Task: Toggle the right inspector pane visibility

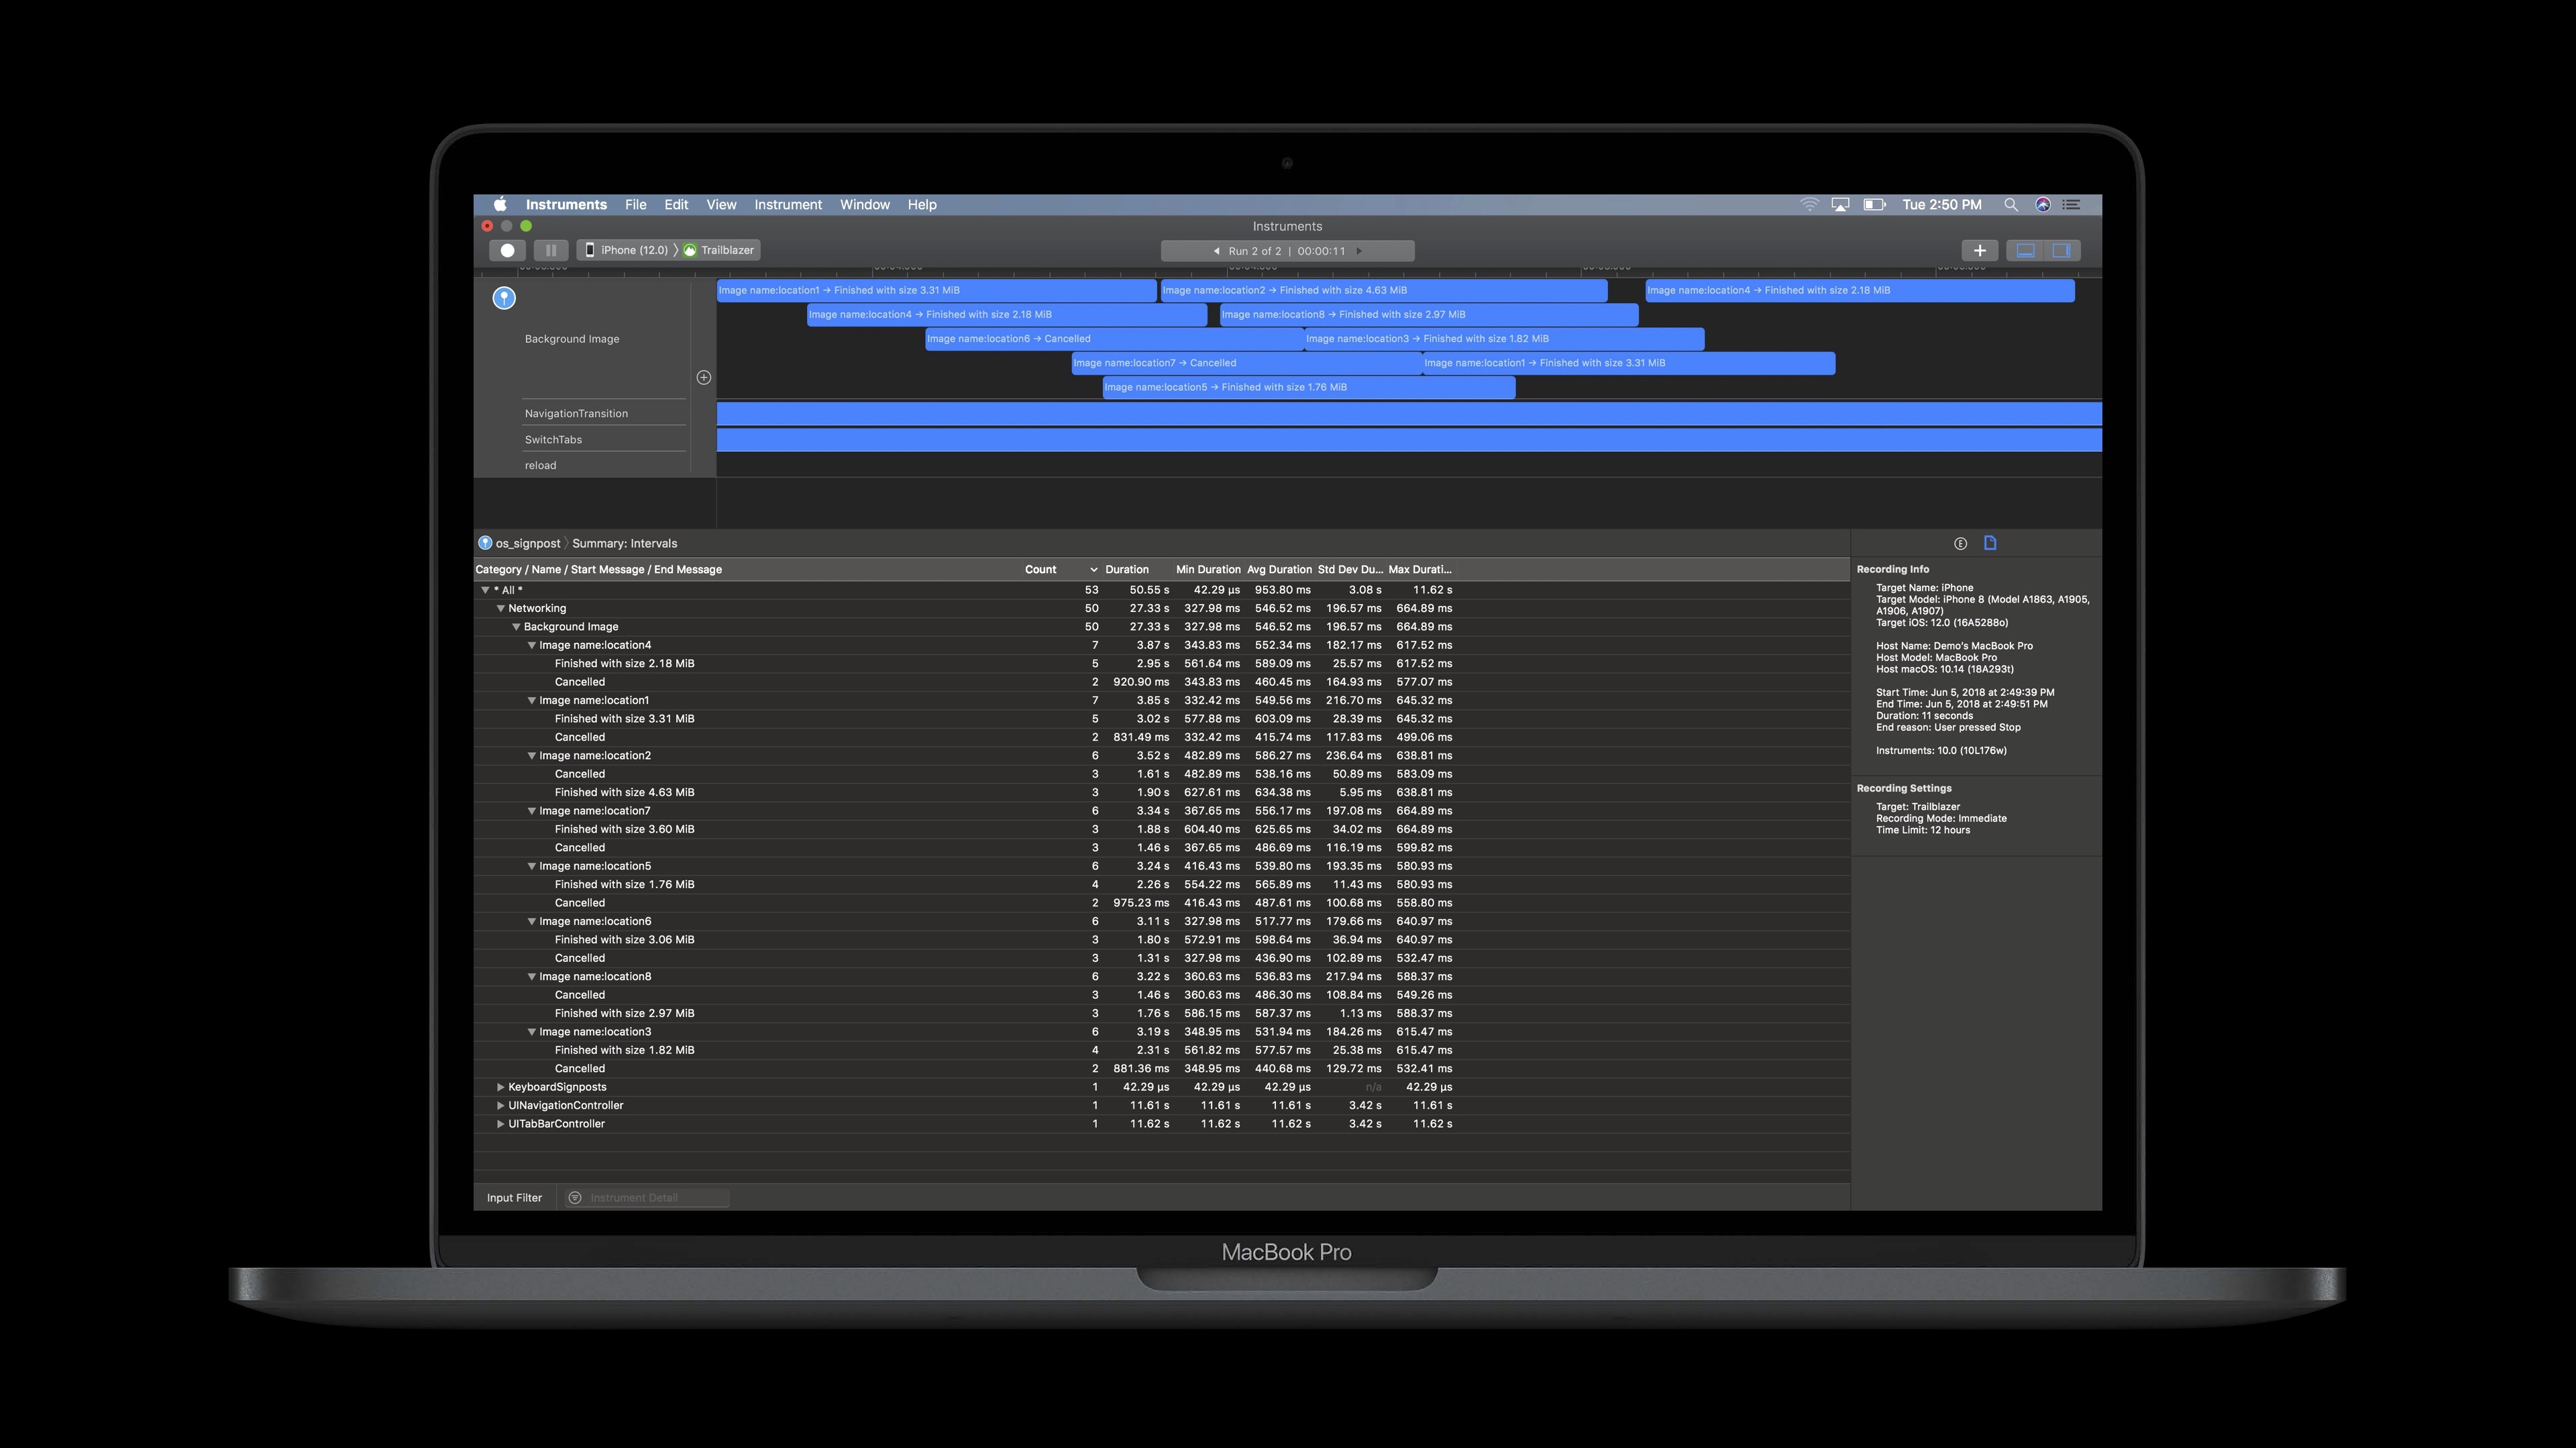Action: coord(2062,251)
